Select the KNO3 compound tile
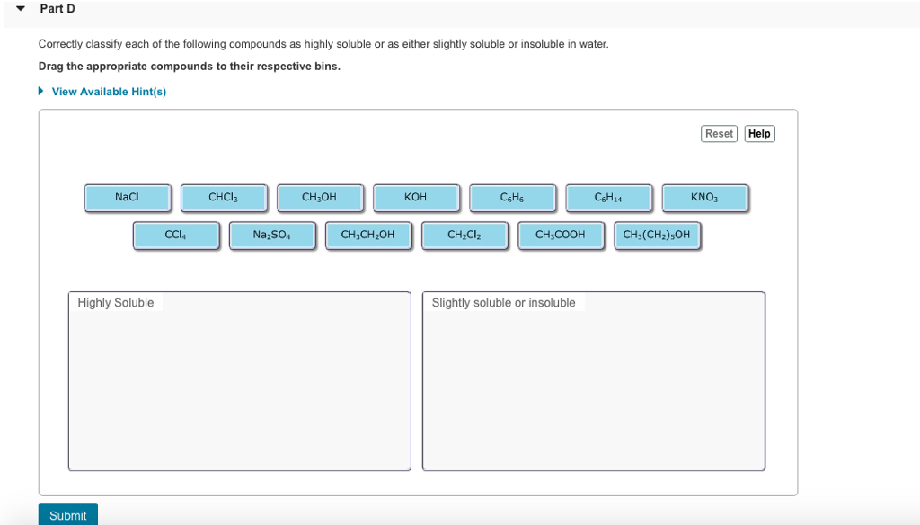 tap(705, 197)
